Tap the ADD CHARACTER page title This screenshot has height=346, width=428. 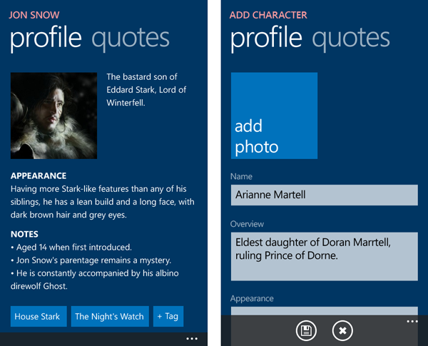point(268,15)
